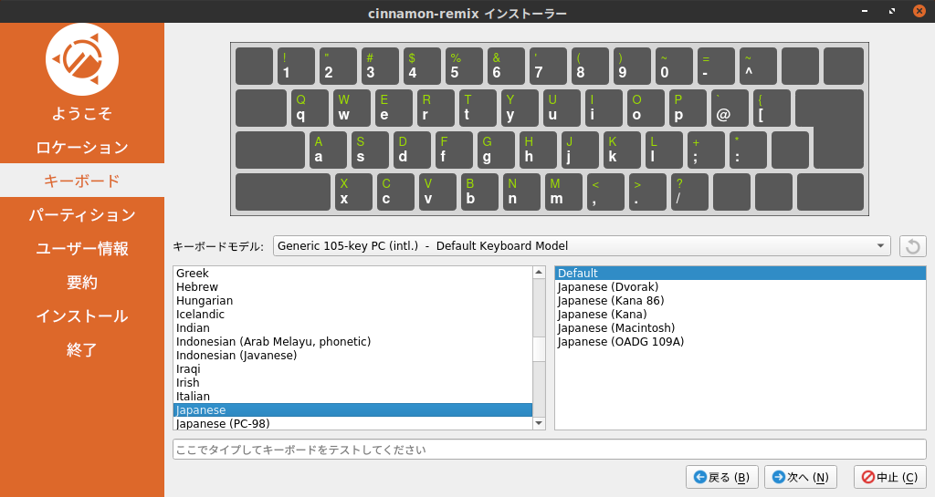Go to パーティション step in sidebar

[81, 214]
